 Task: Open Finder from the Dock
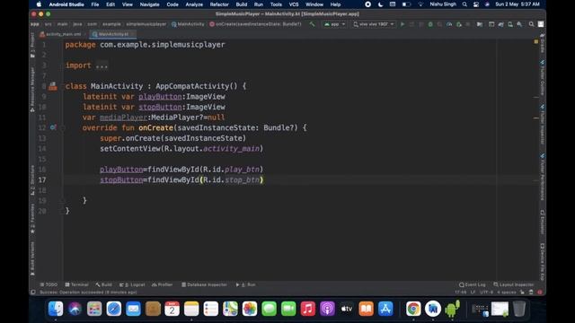56,309
